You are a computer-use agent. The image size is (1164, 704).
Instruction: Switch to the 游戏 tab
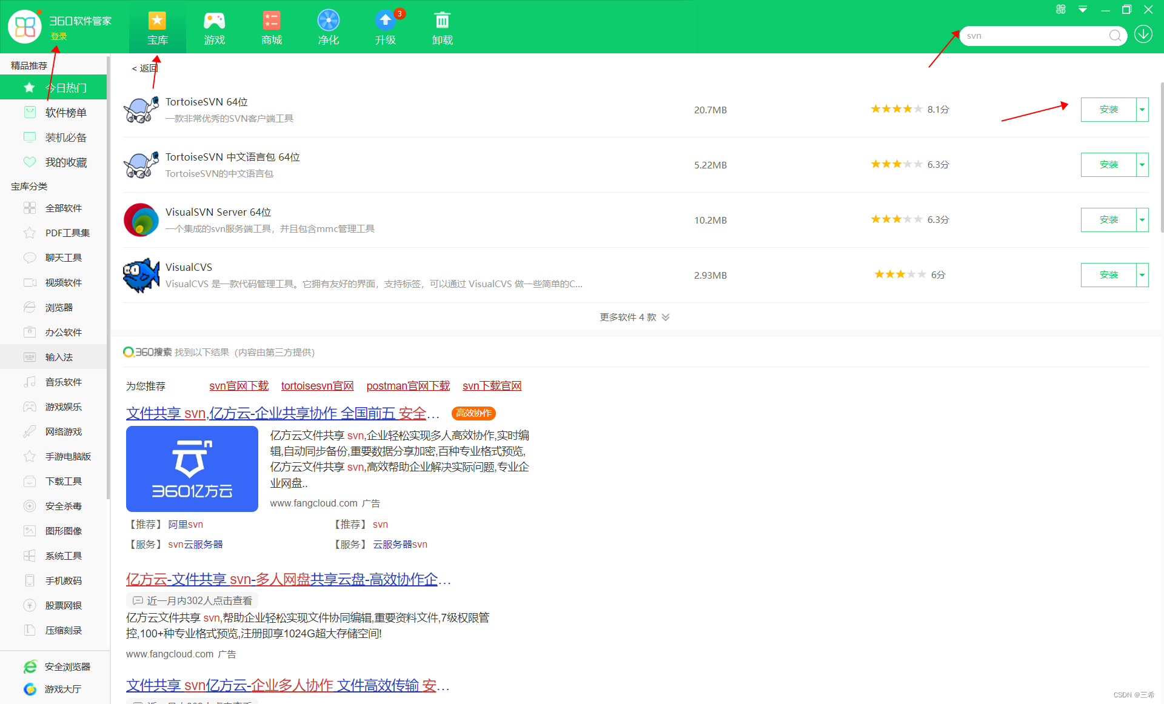[214, 27]
